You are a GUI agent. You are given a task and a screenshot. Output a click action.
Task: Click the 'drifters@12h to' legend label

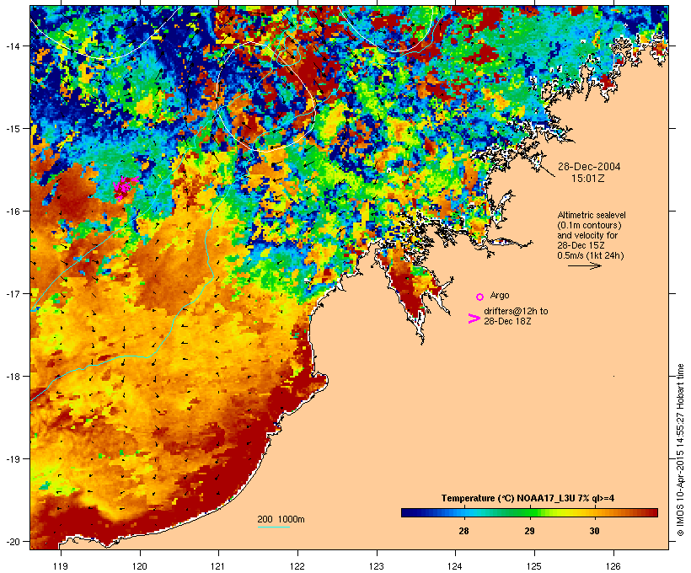pos(516,311)
